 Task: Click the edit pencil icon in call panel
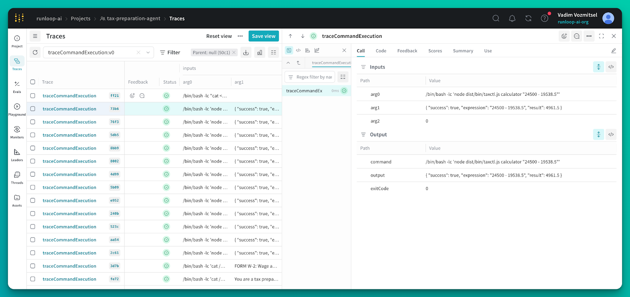click(x=613, y=51)
